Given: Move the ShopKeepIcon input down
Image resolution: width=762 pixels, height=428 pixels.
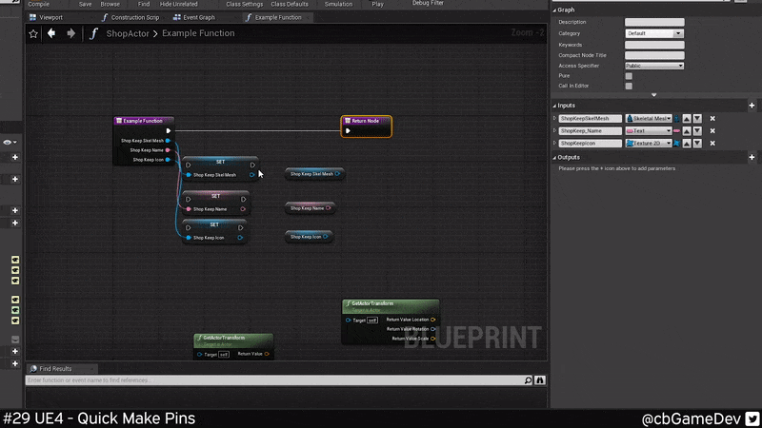Looking at the screenshot, I should point(697,144).
